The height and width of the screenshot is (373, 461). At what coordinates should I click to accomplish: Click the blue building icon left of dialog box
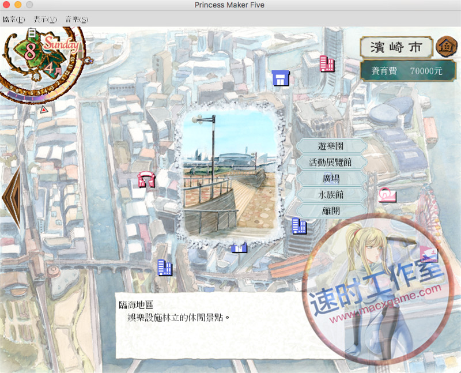click(x=165, y=267)
